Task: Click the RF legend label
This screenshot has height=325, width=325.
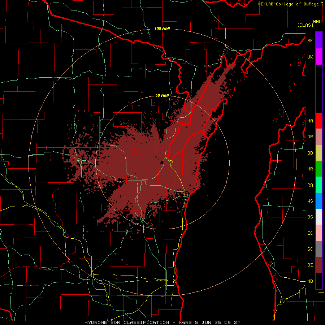Action: (x=310, y=40)
